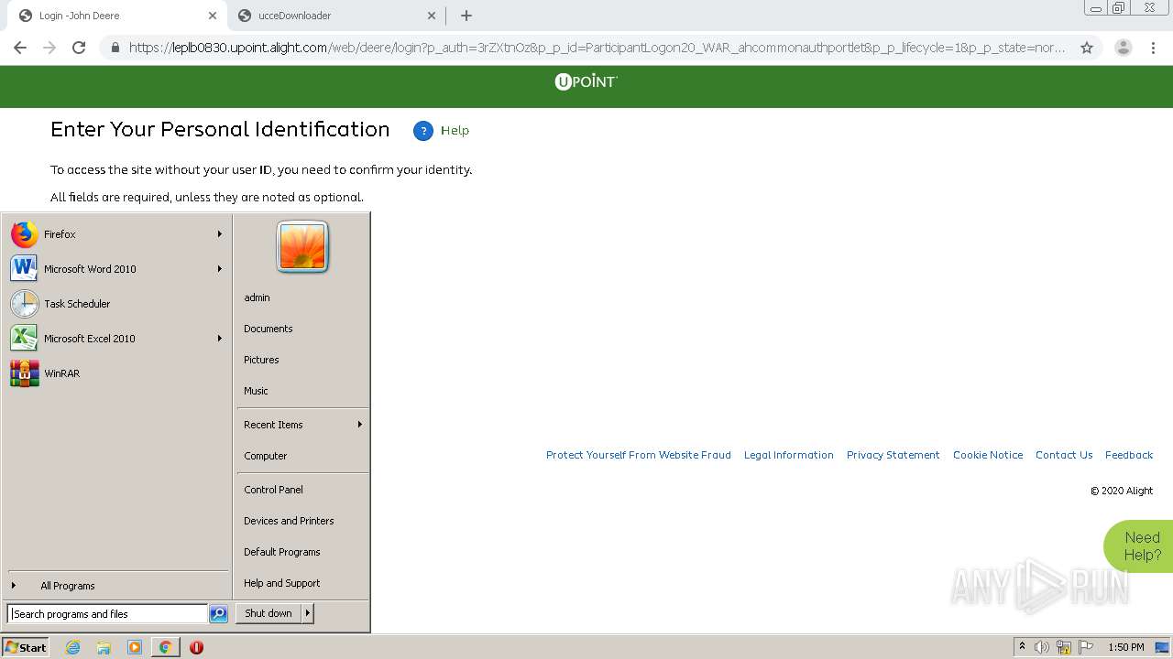
Task: Open admin user folder
Action: 257,297
